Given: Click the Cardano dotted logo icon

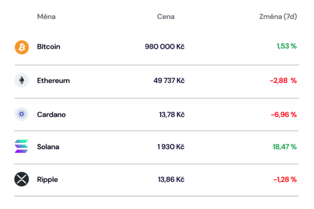Looking at the screenshot, I should point(22,114).
